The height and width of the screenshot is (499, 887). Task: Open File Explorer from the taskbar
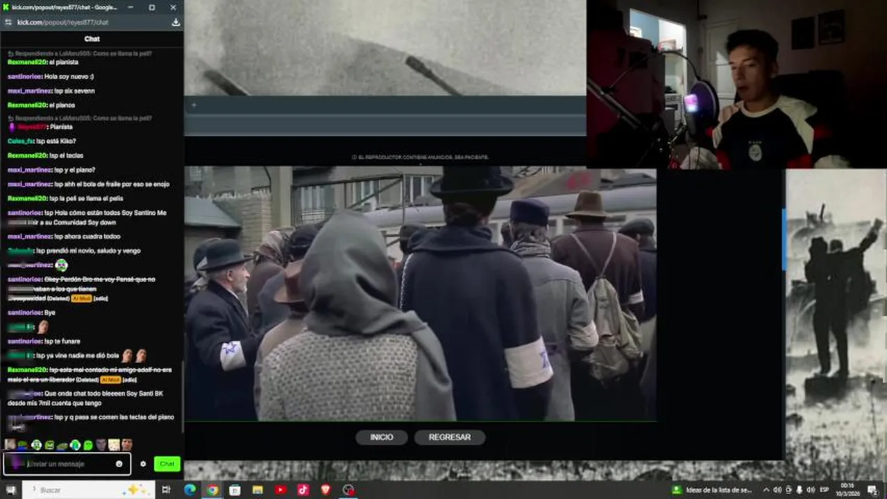[257, 490]
